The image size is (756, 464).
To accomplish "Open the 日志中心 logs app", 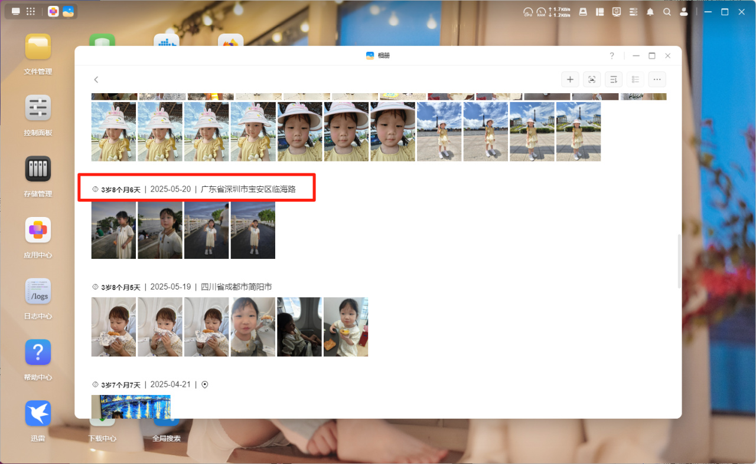I will pyautogui.click(x=38, y=299).
